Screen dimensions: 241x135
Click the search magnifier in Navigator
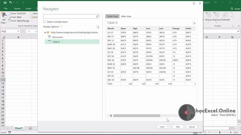97,16
